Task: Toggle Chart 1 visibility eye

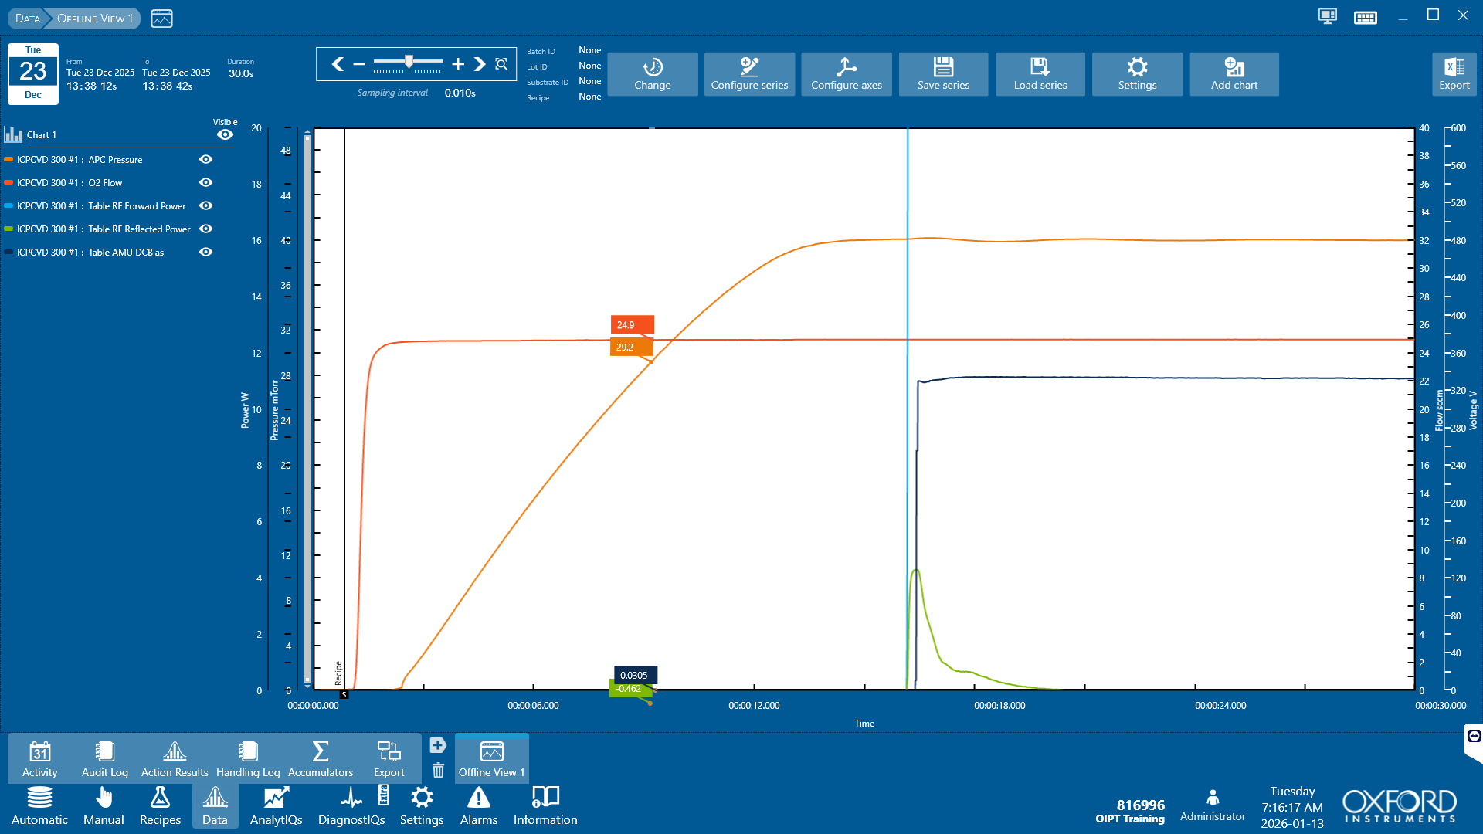Action: click(x=225, y=134)
